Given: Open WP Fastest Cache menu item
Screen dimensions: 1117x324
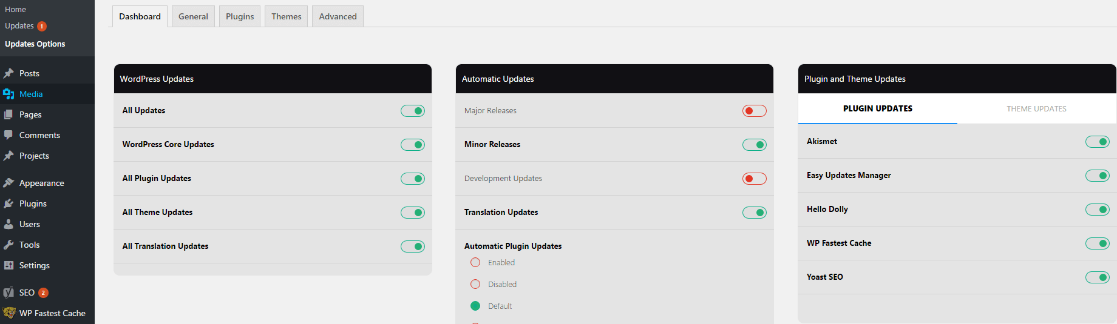Looking at the screenshot, I should click(x=47, y=313).
